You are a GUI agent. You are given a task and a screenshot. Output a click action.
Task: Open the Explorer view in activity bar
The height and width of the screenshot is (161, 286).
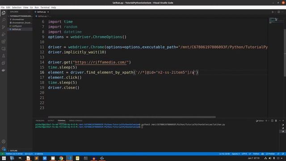(x=4, y=13)
